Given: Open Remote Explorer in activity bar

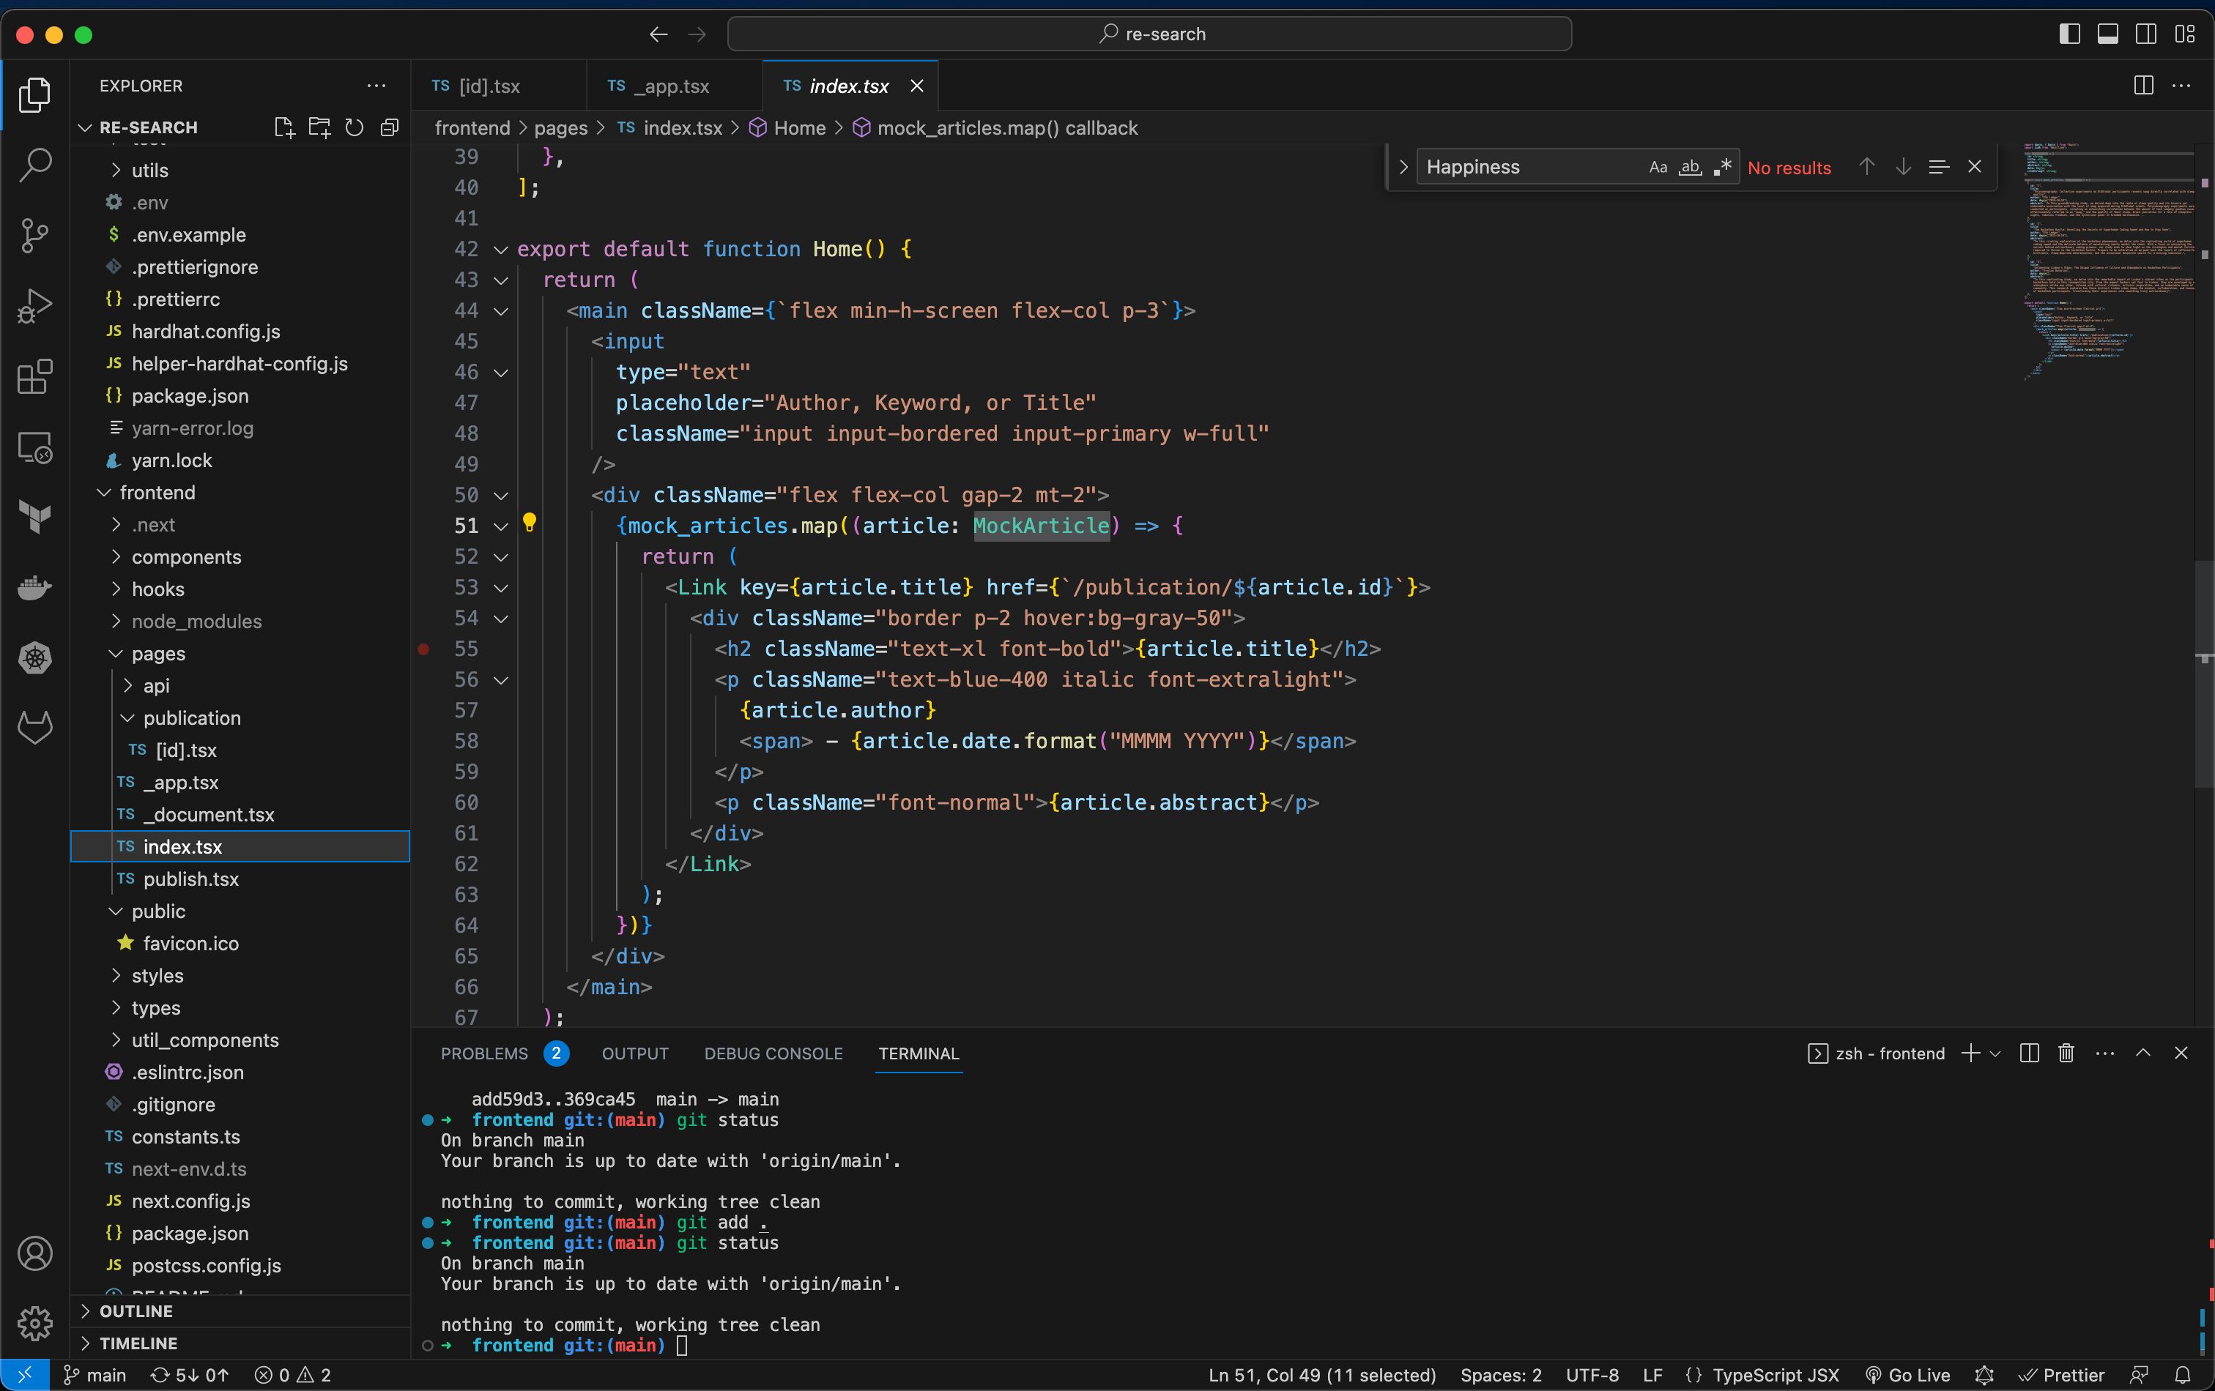Looking at the screenshot, I should click(x=35, y=448).
